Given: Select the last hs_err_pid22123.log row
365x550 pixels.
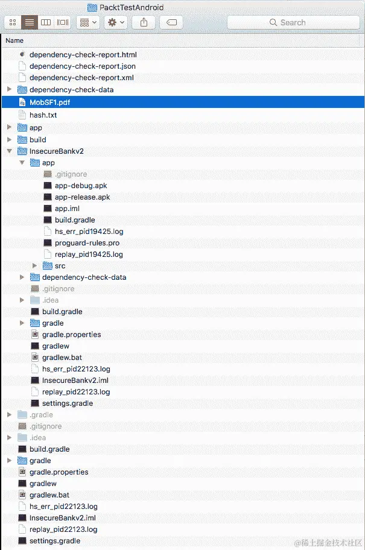Looking at the screenshot, I should [182, 506].
